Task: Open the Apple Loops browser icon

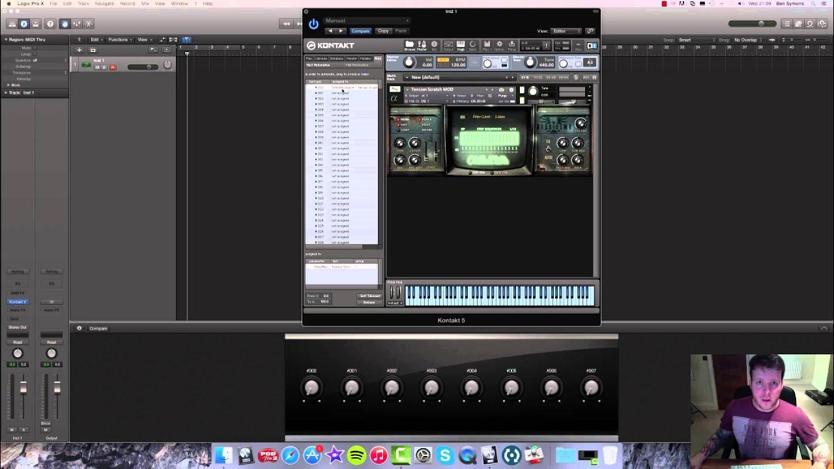Action: click(x=810, y=24)
